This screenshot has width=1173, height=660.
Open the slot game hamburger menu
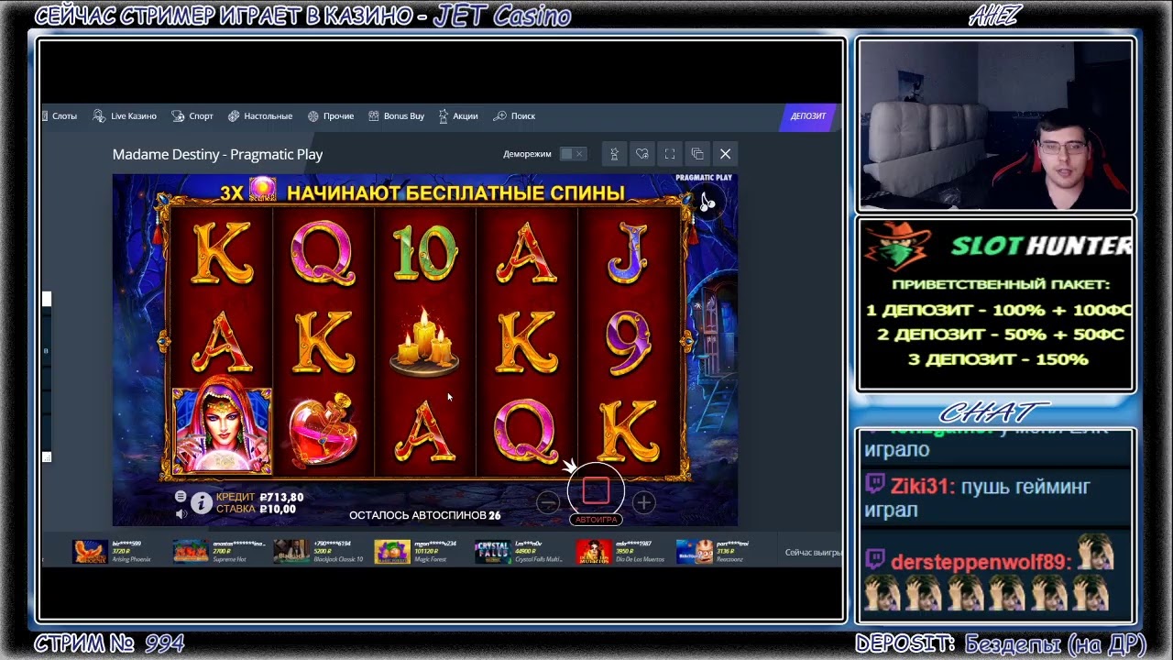pos(181,496)
